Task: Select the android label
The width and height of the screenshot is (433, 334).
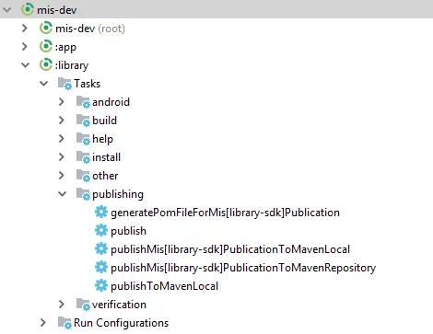Action: click(111, 102)
